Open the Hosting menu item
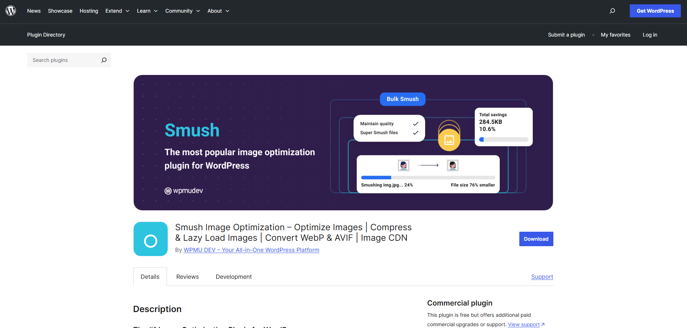 click(89, 11)
